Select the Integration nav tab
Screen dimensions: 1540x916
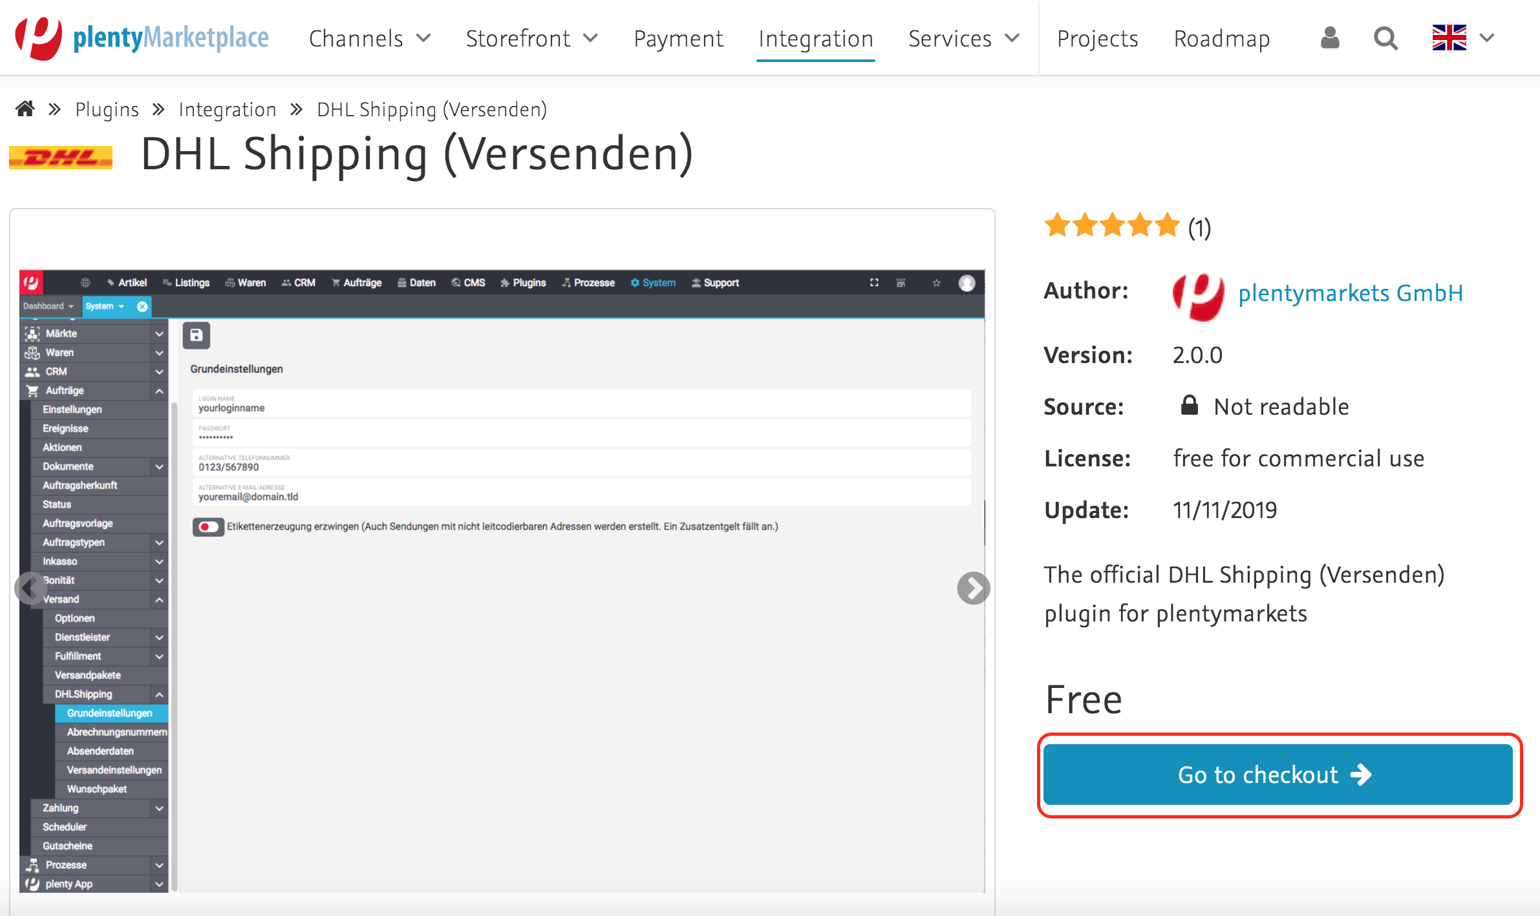point(815,38)
